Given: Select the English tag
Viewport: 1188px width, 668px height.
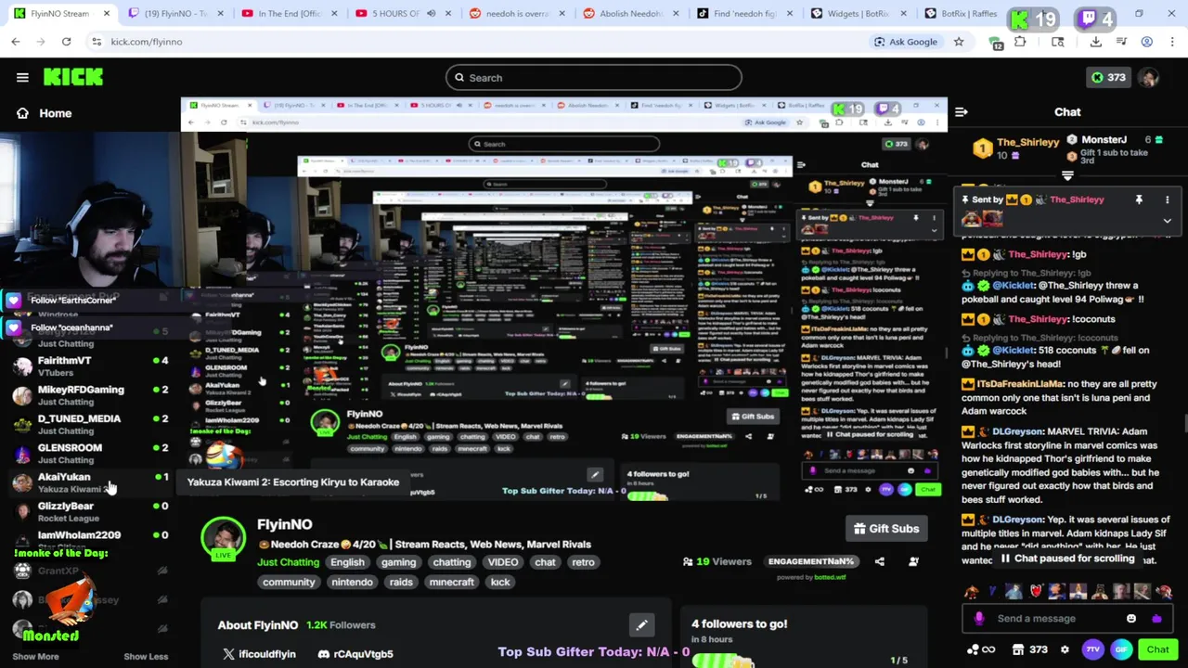Looking at the screenshot, I should click(347, 562).
